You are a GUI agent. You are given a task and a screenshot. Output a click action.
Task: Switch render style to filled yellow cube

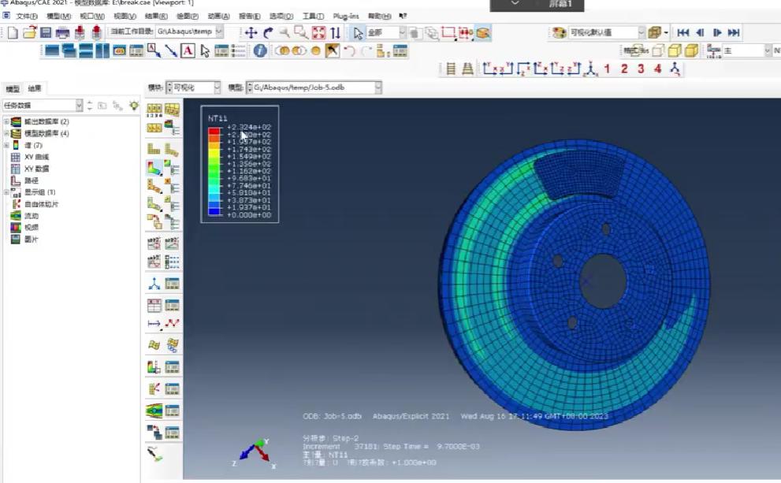click(675, 50)
